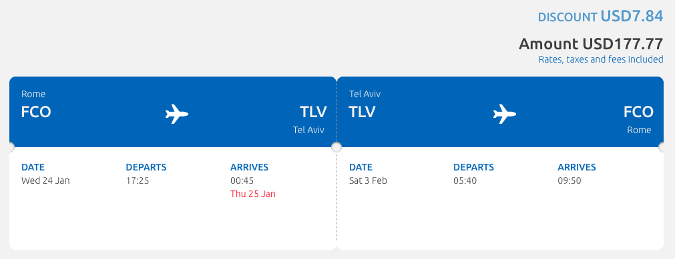Click the 09:50 return arrival time
The width and height of the screenshot is (675, 259).
click(x=570, y=181)
